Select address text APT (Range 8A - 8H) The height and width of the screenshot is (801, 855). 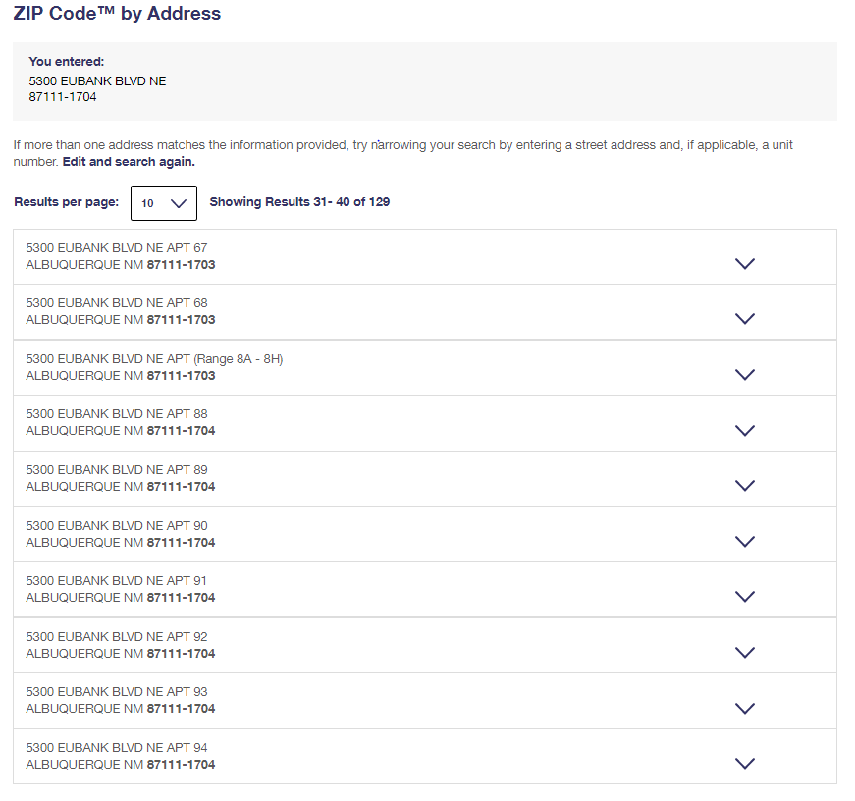(x=225, y=359)
